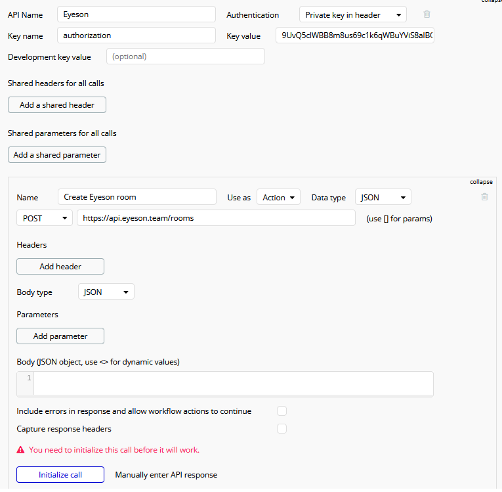
Task: Click Manually enter API response link
Action: coord(166,475)
